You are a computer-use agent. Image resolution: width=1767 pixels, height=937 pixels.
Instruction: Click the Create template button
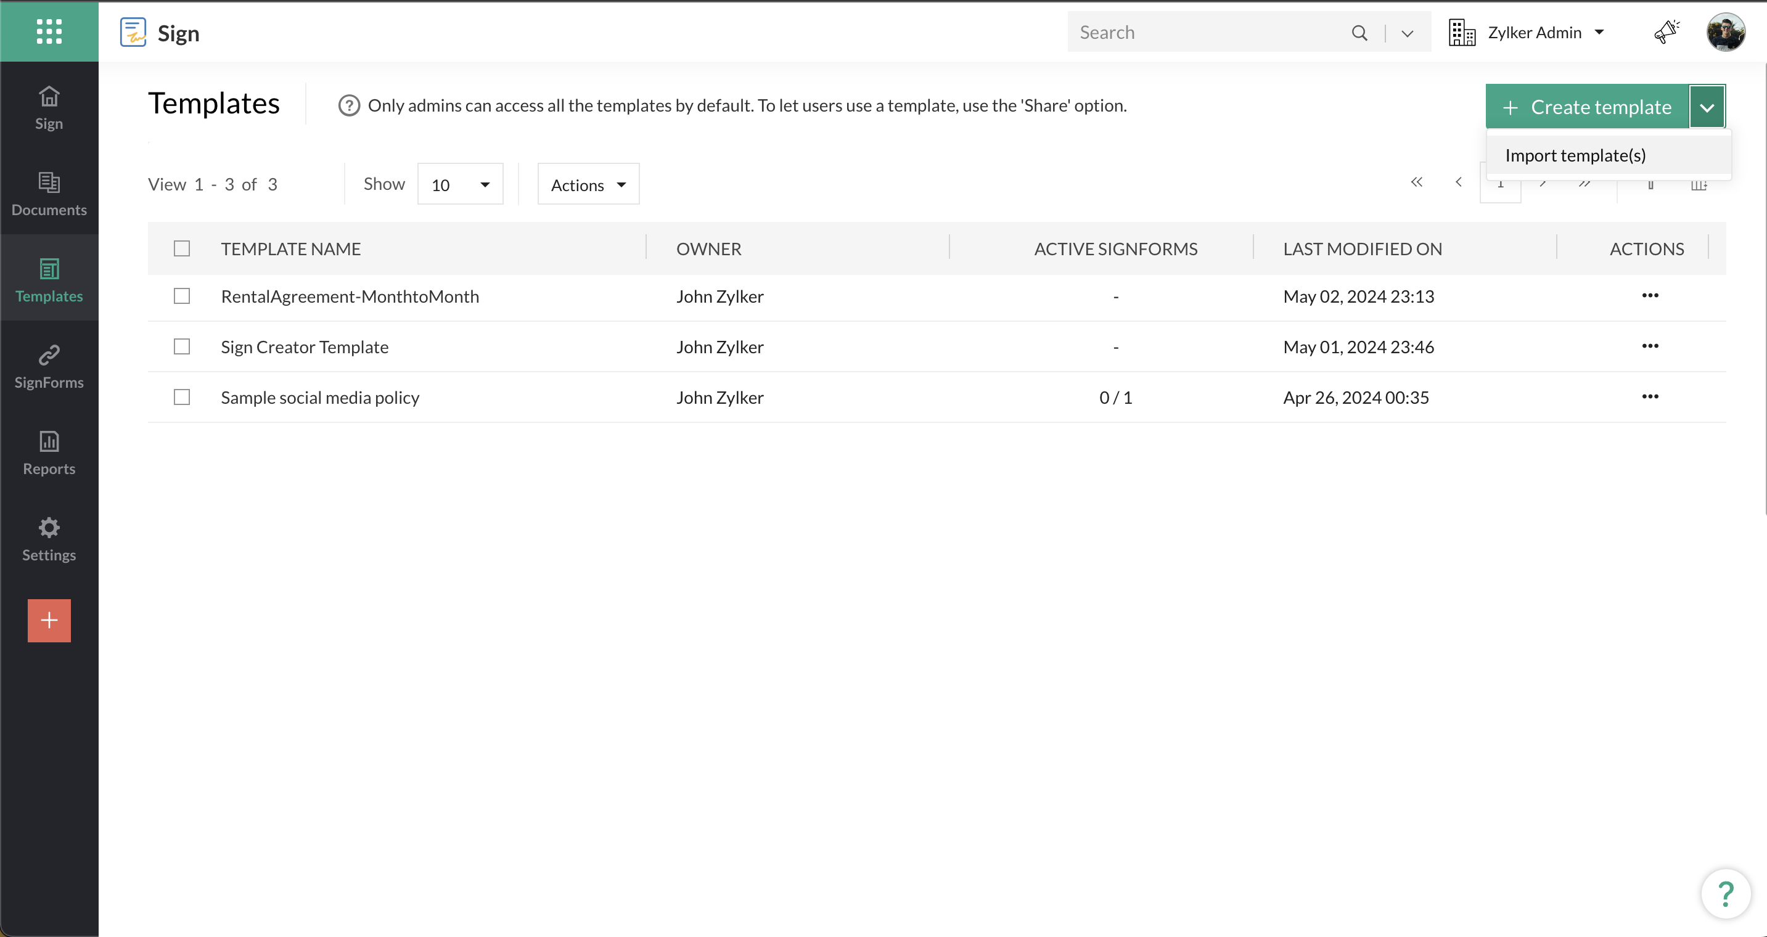[x=1586, y=107]
